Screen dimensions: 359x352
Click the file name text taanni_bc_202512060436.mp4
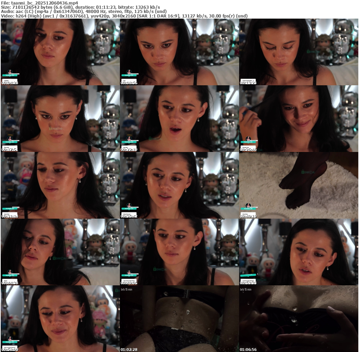click(x=45, y=3)
